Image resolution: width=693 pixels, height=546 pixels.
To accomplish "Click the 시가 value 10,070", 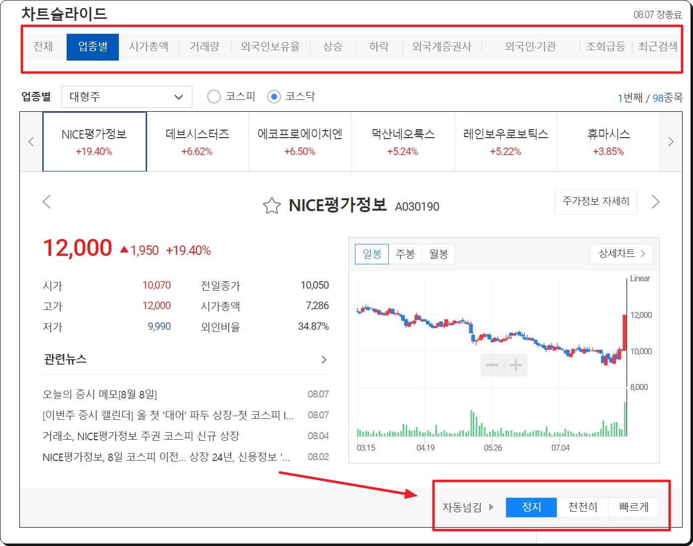I will coord(157,285).
